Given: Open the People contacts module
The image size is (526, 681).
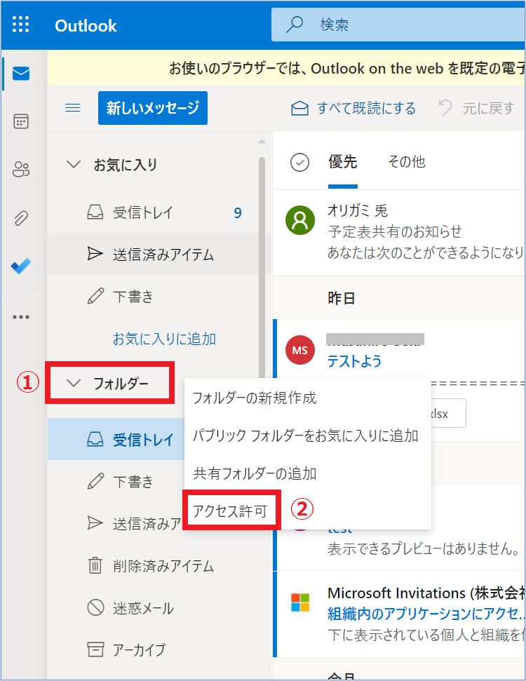Looking at the screenshot, I should click(x=21, y=170).
